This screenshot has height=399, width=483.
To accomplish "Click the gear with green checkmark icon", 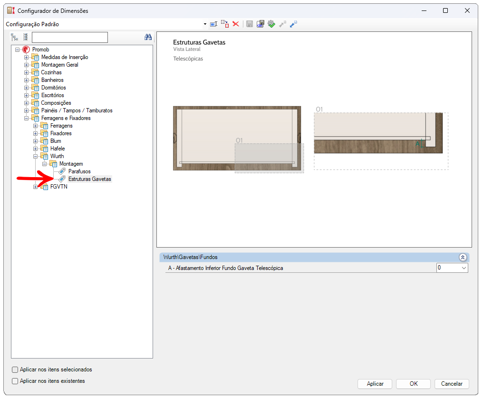I will (x=271, y=24).
